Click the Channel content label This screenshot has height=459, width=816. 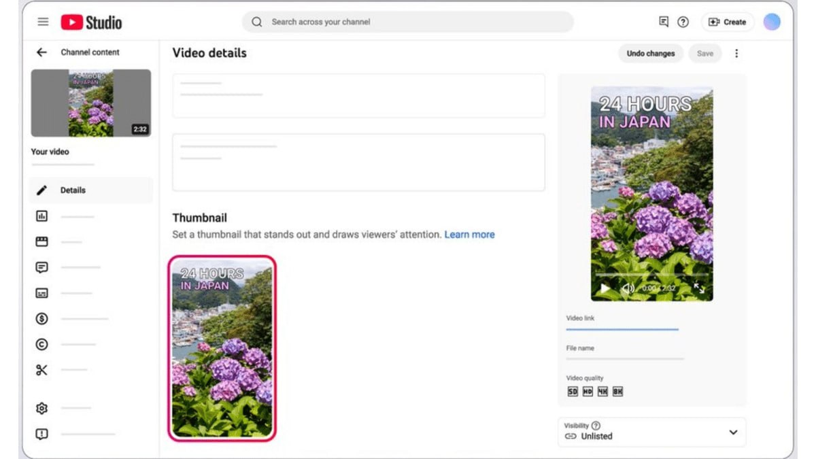[90, 52]
